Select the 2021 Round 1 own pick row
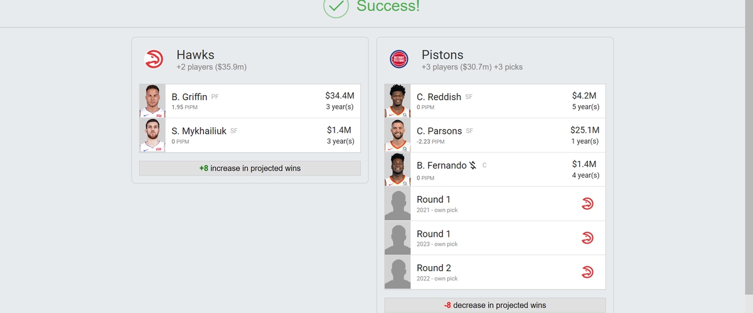 coord(495,203)
